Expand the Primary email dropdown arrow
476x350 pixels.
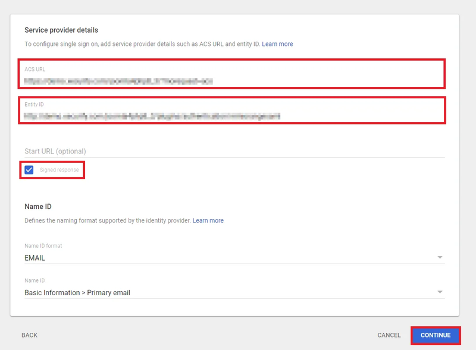(440, 292)
